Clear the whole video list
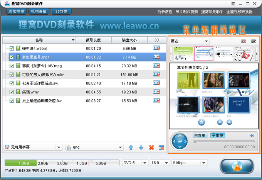 tap(161, 147)
